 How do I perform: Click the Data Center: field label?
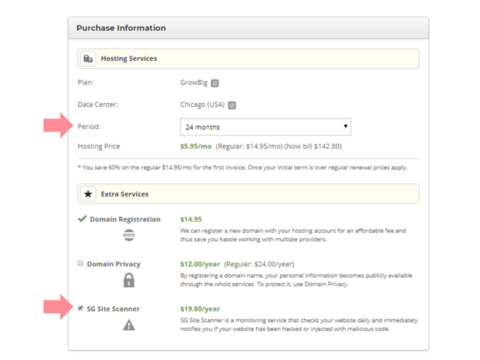(x=97, y=104)
